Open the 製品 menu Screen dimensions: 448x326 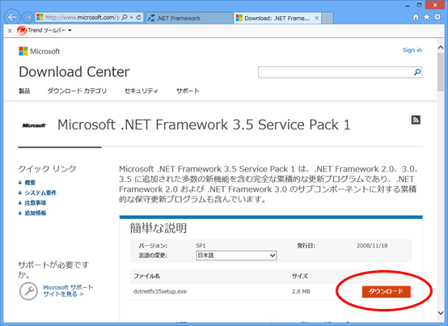[24, 91]
